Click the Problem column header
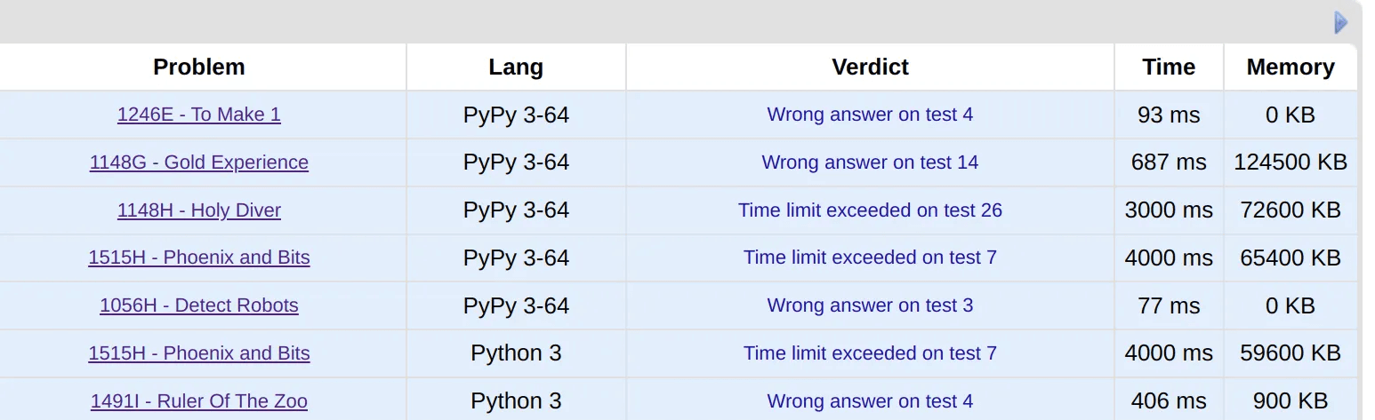The width and height of the screenshot is (1375, 420). [199, 67]
